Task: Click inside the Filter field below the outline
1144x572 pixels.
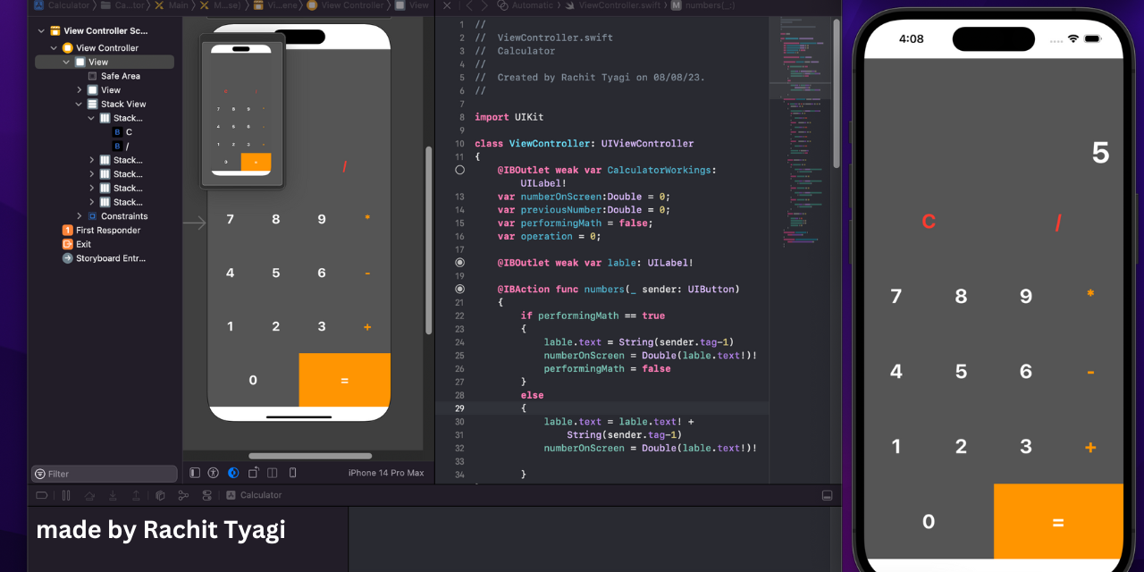Action: [103, 473]
